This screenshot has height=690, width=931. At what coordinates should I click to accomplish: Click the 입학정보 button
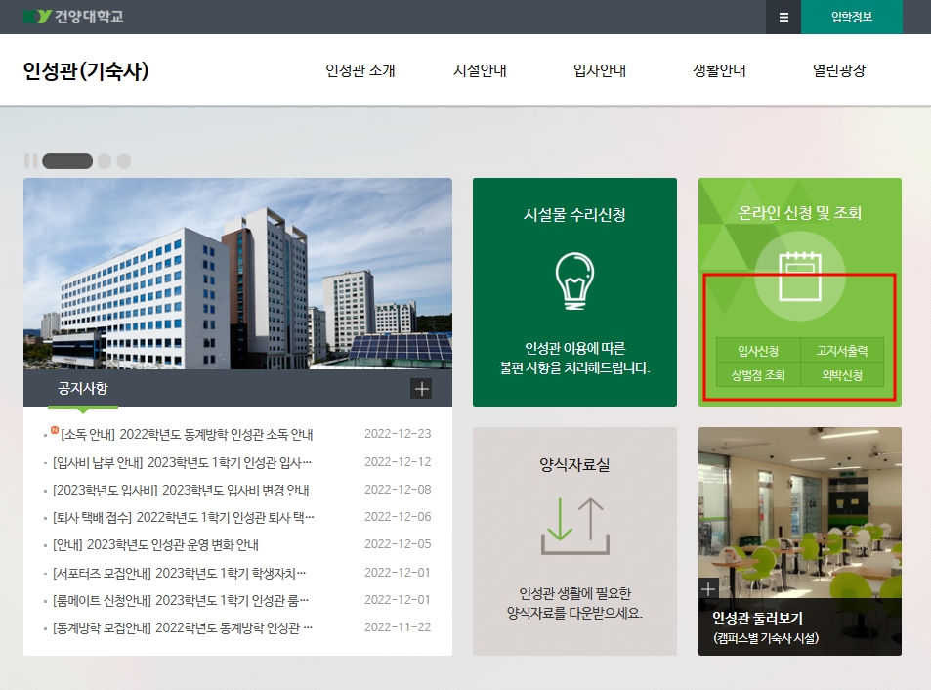[851, 17]
